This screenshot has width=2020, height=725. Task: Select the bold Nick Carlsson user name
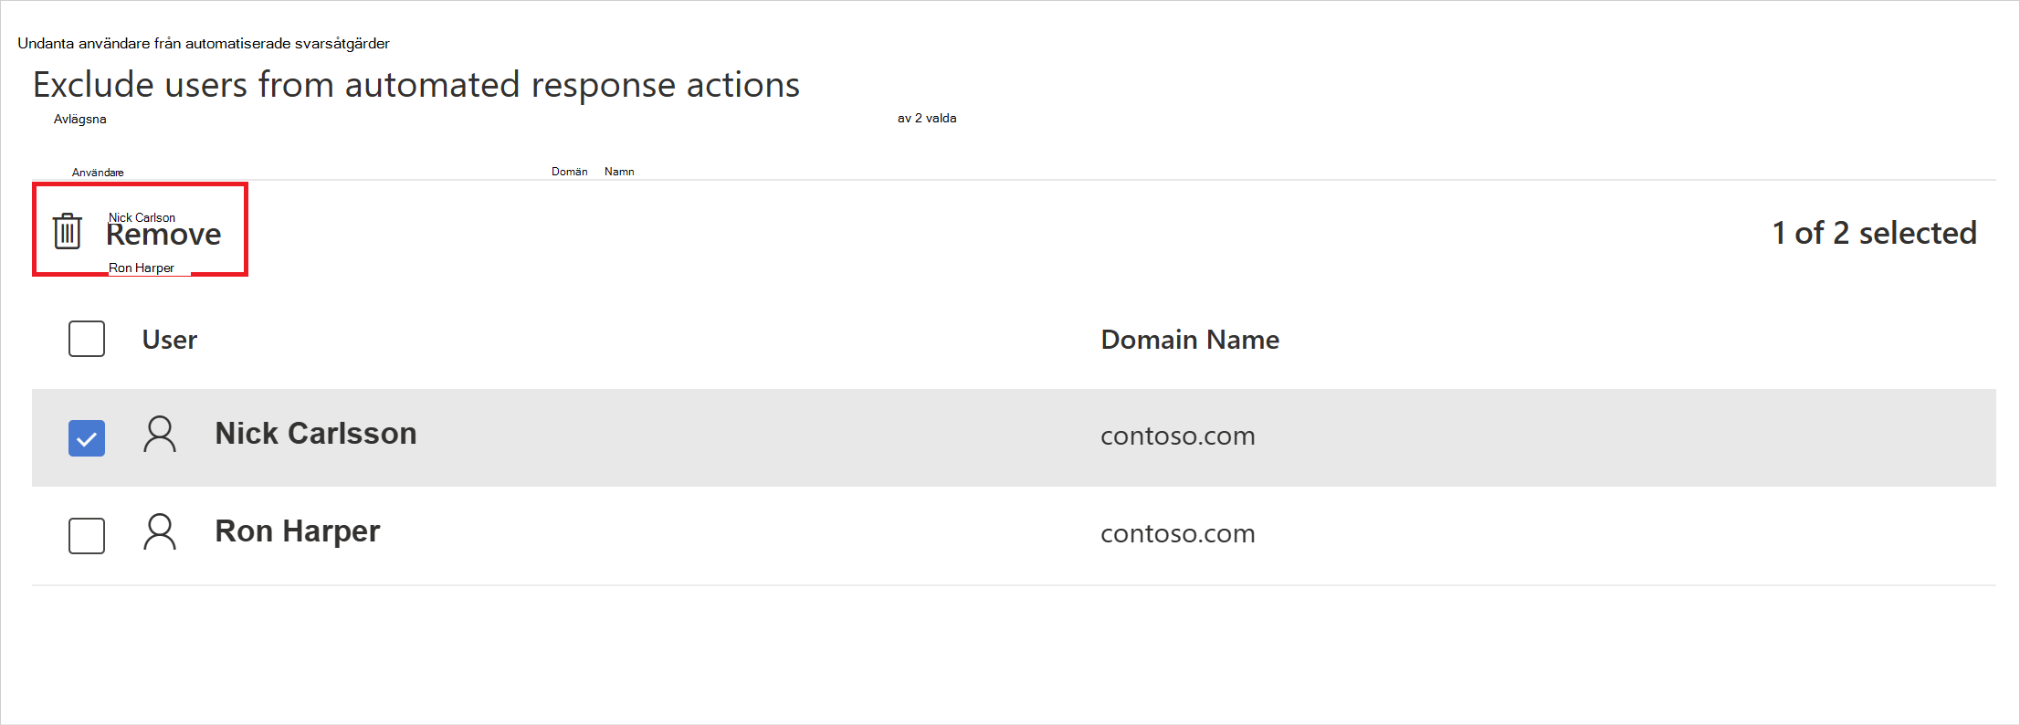pos(315,434)
